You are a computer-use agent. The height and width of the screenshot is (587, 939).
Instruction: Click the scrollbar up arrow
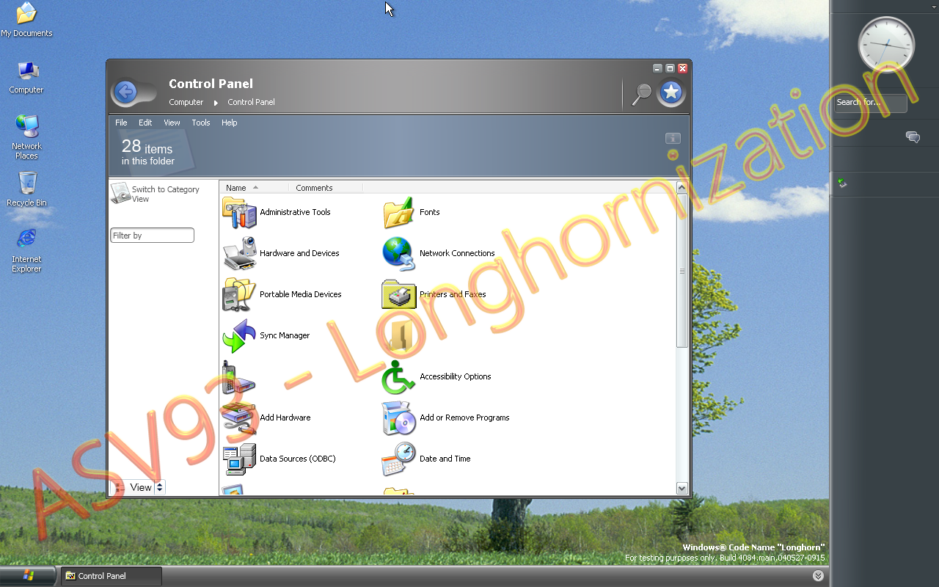[x=682, y=189]
